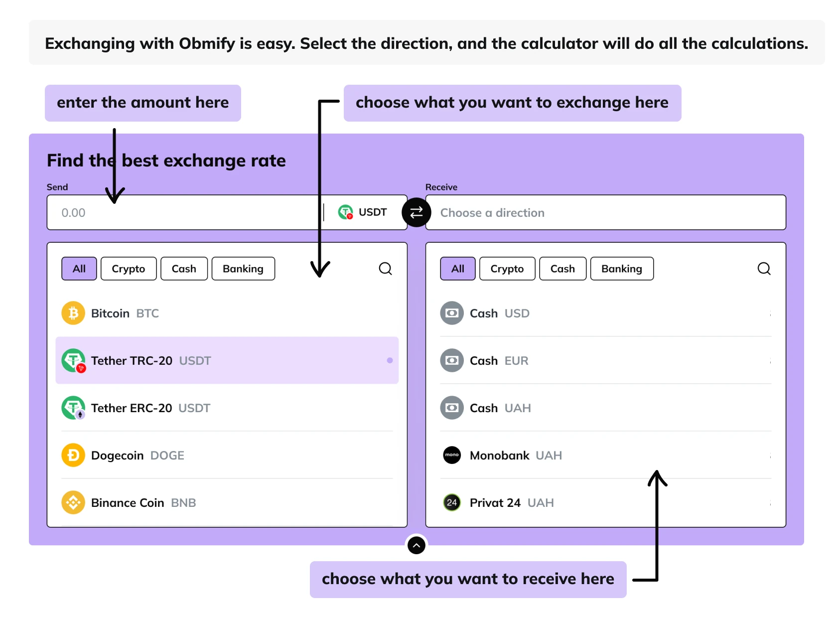833x618 pixels.
Task: Click the Tether TRC-20 token icon
Action: (73, 360)
